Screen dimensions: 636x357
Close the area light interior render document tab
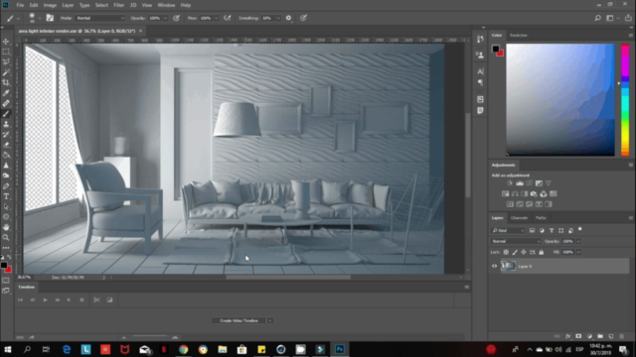pos(141,31)
